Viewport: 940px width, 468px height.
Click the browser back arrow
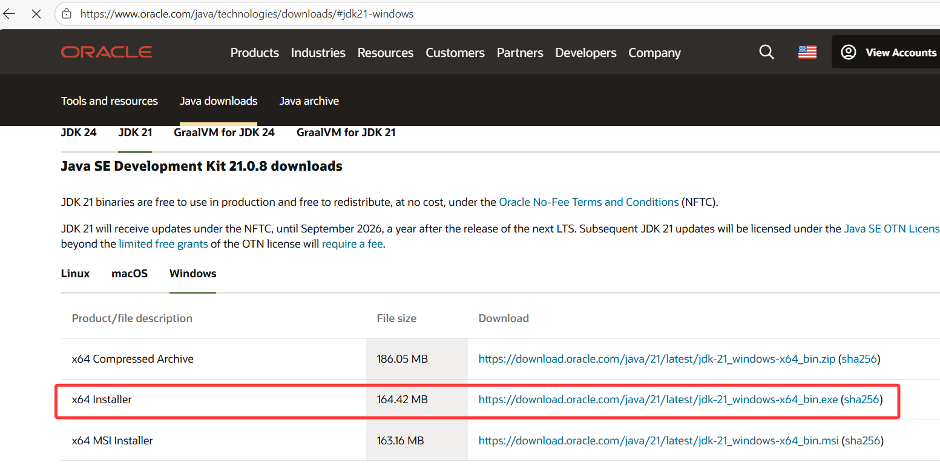tap(9, 13)
